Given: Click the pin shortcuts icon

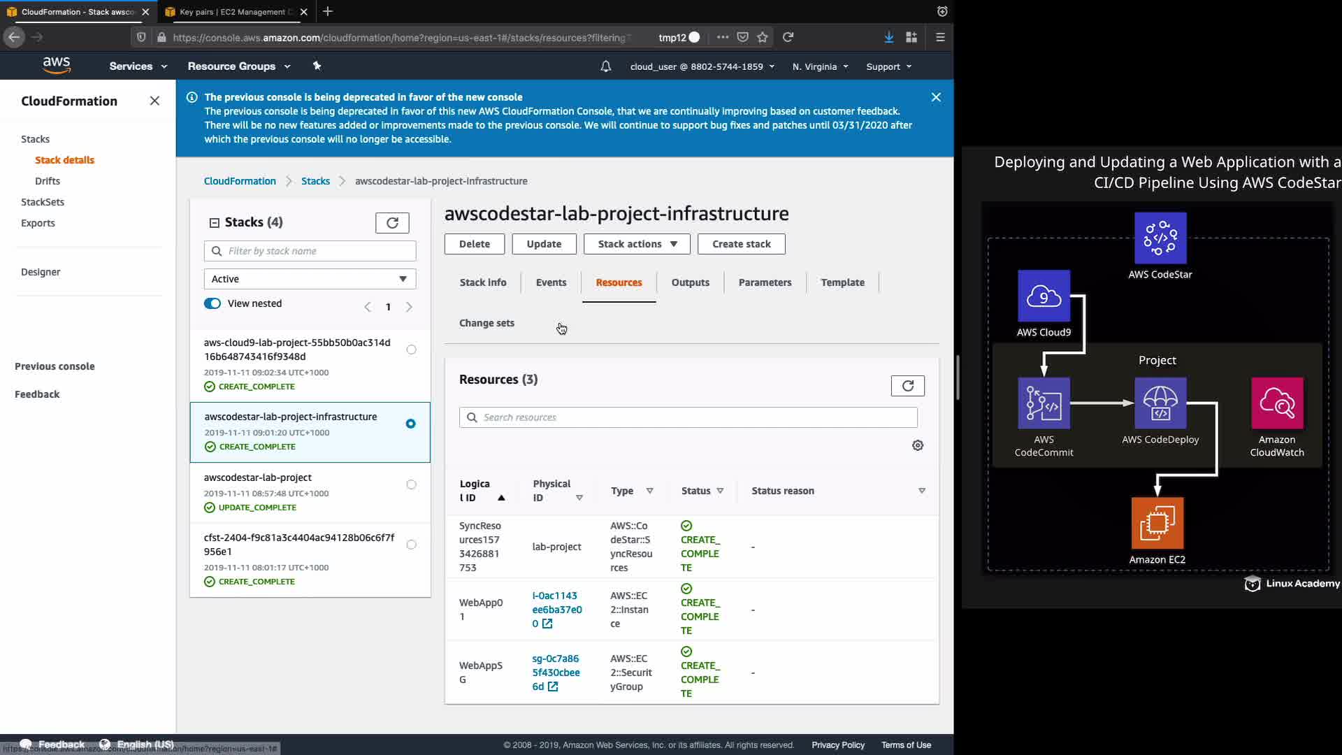Looking at the screenshot, I should point(317,66).
